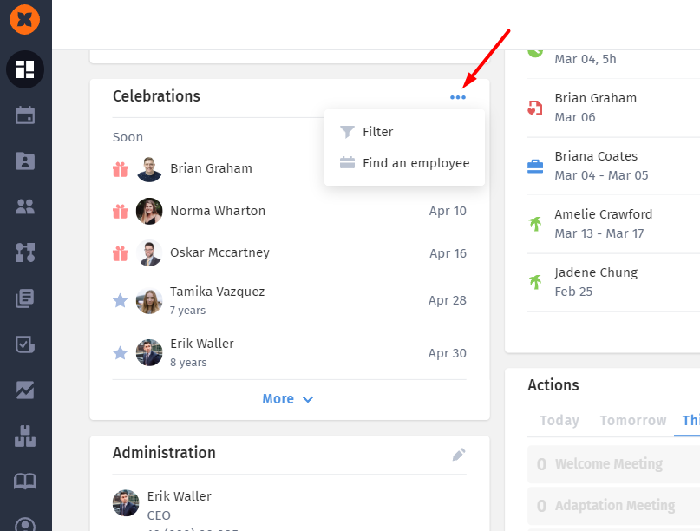Open Tamika Vazquez's avatar photo
This screenshot has height=531, width=700.
149,300
